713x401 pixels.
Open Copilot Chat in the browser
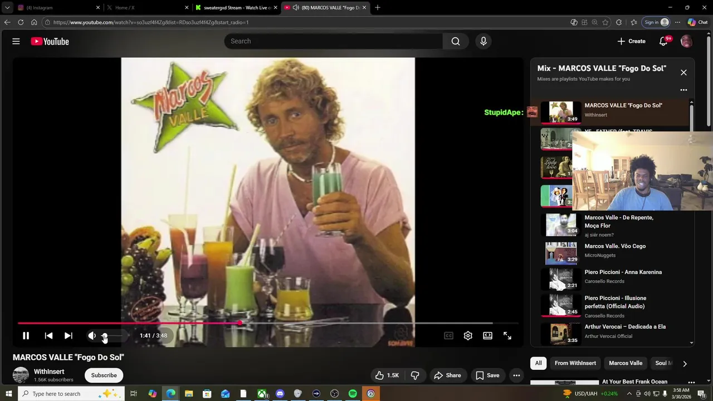(x=697, y=22)
